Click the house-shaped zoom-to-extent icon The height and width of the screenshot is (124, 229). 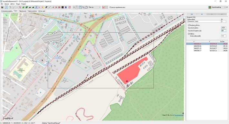(80, 7)
